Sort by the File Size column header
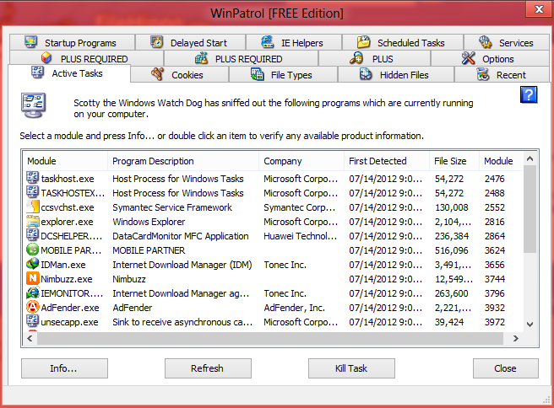Screen dimensions: 554x408 (x=454, y=161)
